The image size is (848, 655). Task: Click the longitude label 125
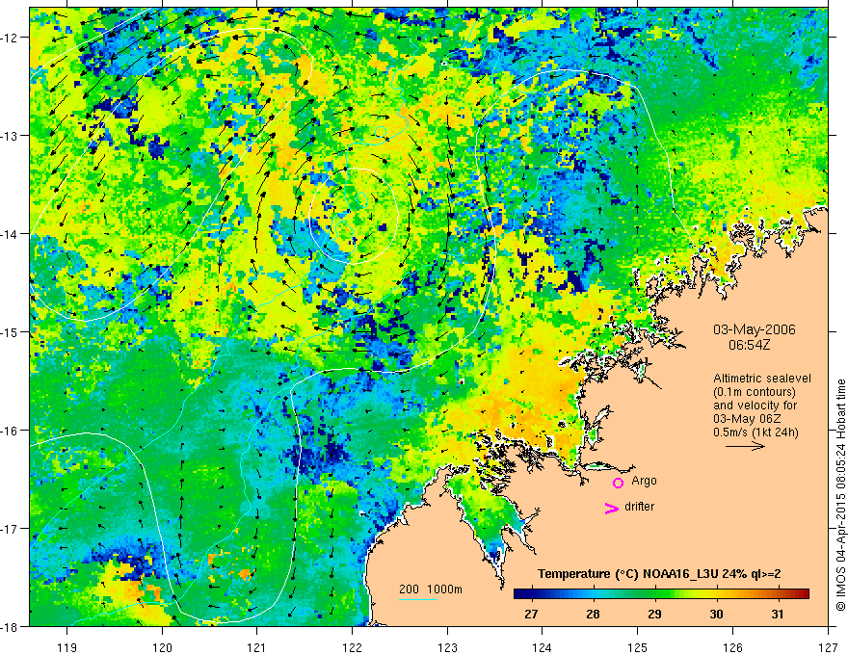pos(638,647)
